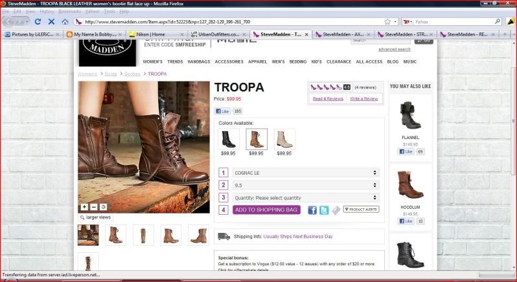Zoom out on the product photo
This screenshot has width=517, height=282.
click(x=94, y=207)
